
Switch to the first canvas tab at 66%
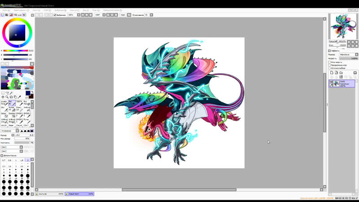49,194
